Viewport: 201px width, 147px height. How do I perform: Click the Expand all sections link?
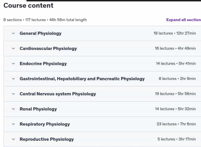click(184, 20)
